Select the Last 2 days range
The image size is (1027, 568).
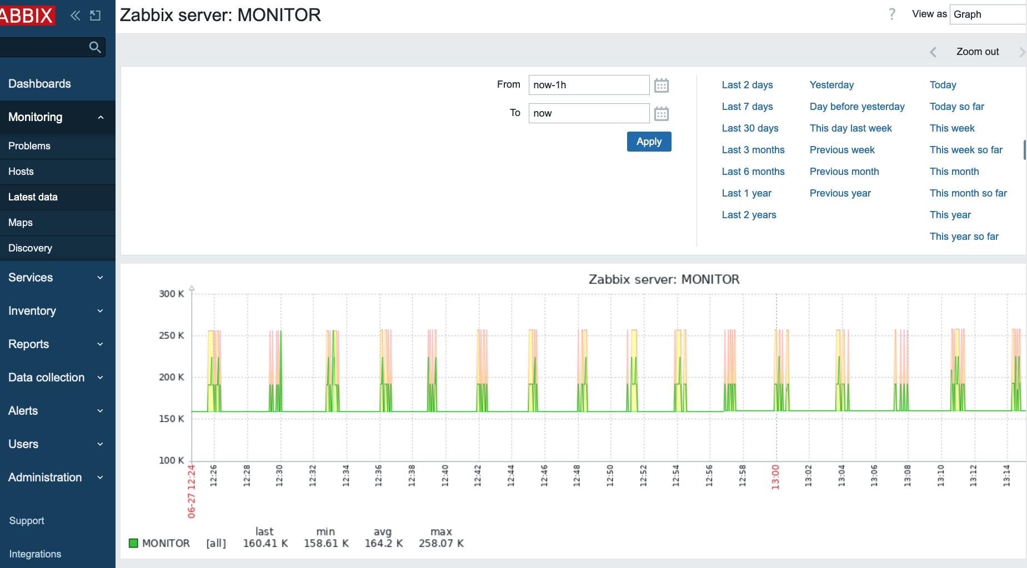[747, 85]
